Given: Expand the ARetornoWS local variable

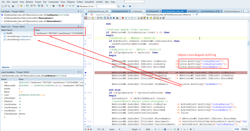Looking at the screenshot, I should click(x=2, y=86).
